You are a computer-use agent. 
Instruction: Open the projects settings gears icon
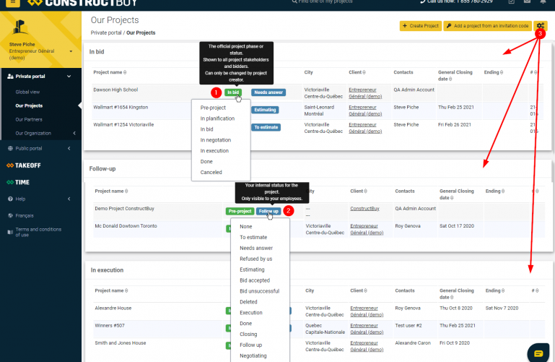(x=540, y=26)
